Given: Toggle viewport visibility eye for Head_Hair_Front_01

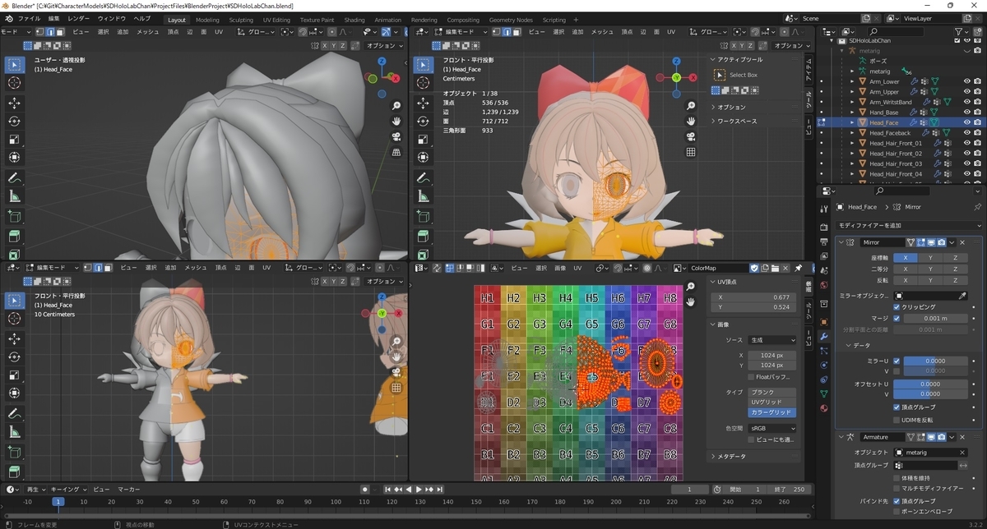Looking at the screenshot, I should [x=967, y=143].
